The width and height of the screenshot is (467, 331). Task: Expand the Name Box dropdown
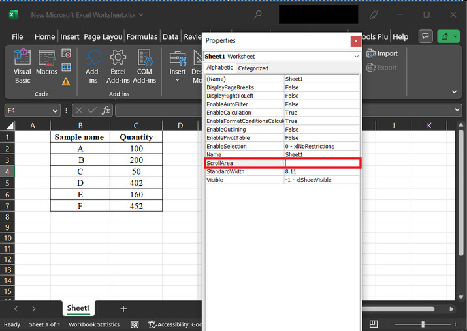point(54,111)
